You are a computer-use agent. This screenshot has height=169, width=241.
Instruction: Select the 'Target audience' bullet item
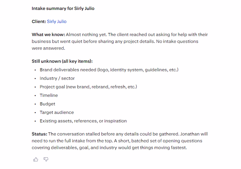click(57, 112)
